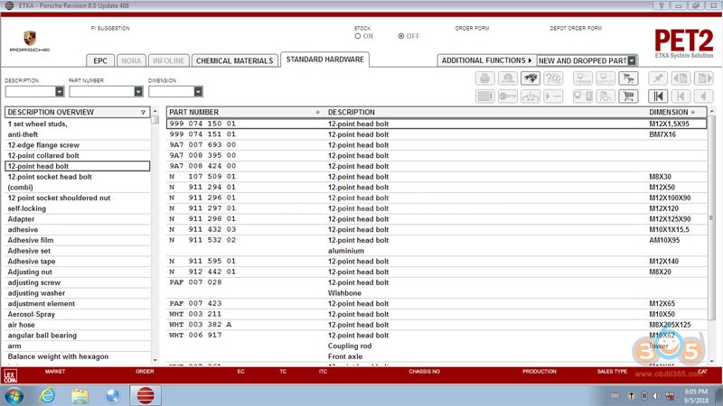Jump to first record with bar-arrow icon

click(658, 97)
